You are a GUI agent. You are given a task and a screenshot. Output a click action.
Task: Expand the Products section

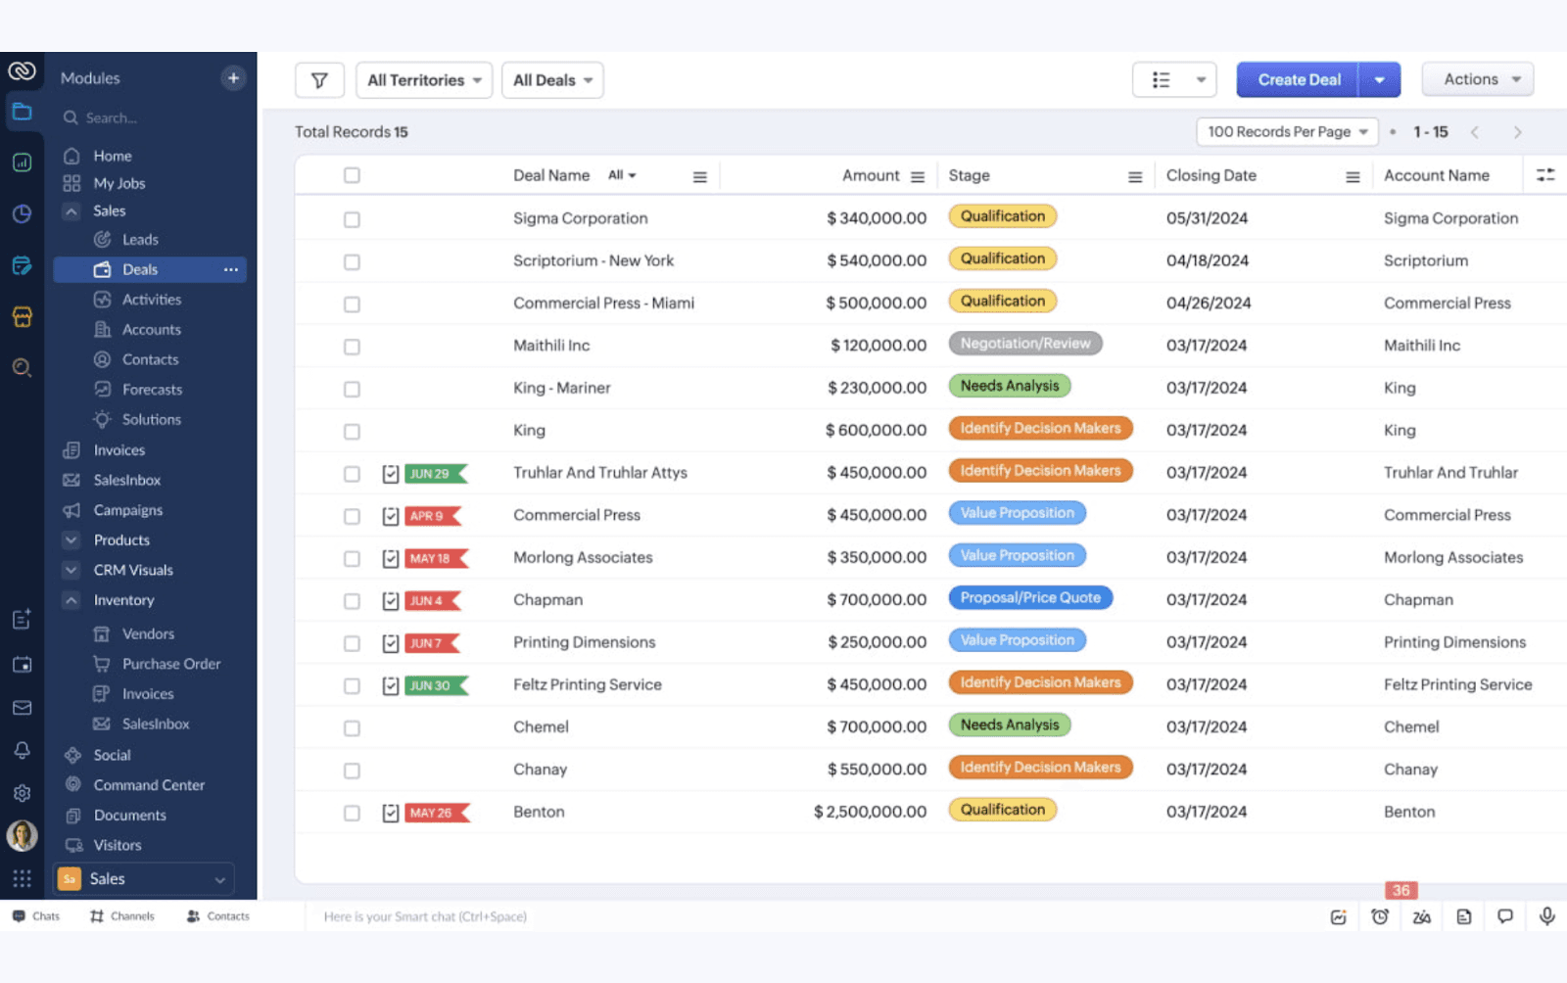coord(71,540)
